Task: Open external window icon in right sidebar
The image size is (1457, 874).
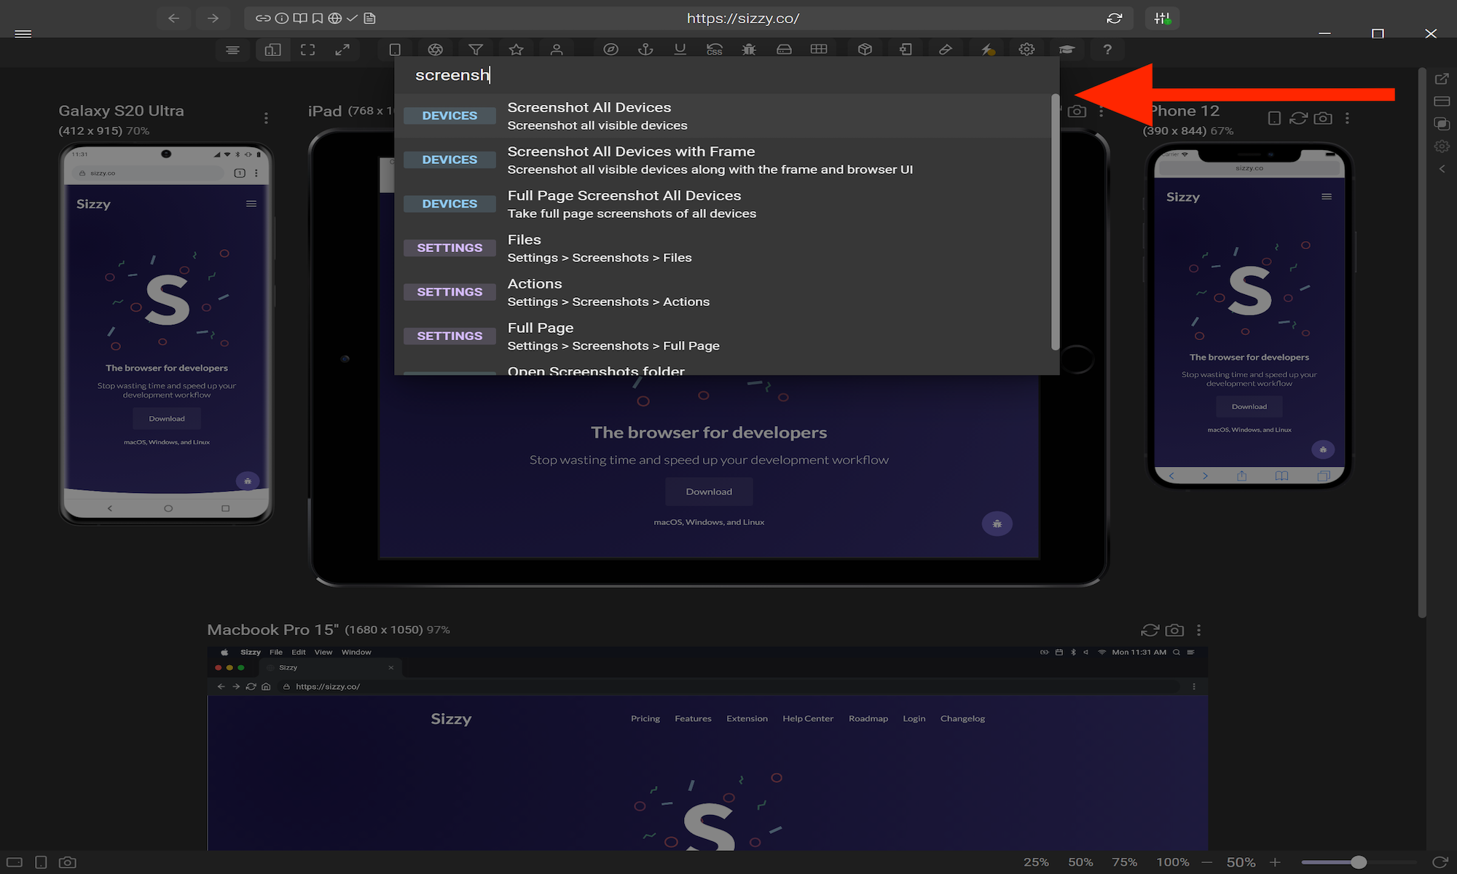Action: [1442, 79]
